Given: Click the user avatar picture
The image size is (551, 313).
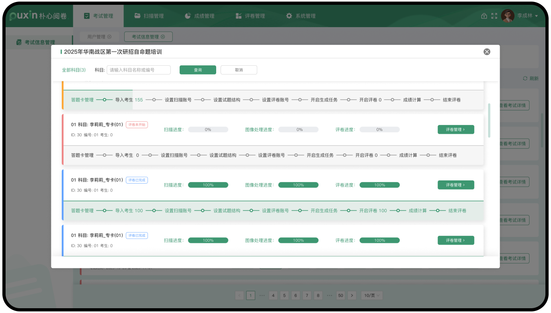Looking at the screenshot, I should pos(508,16).
